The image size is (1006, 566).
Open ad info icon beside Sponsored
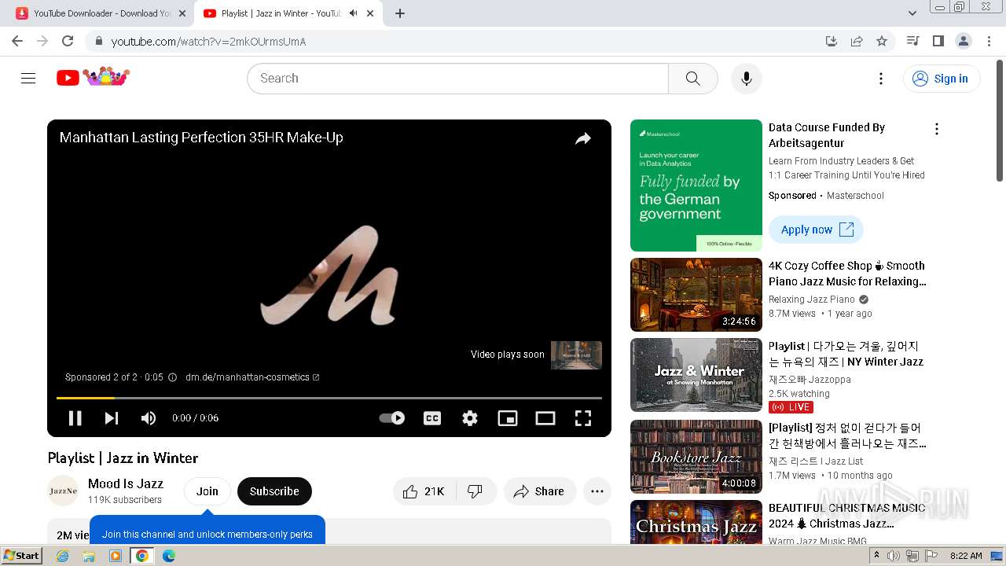click(172, 377)
